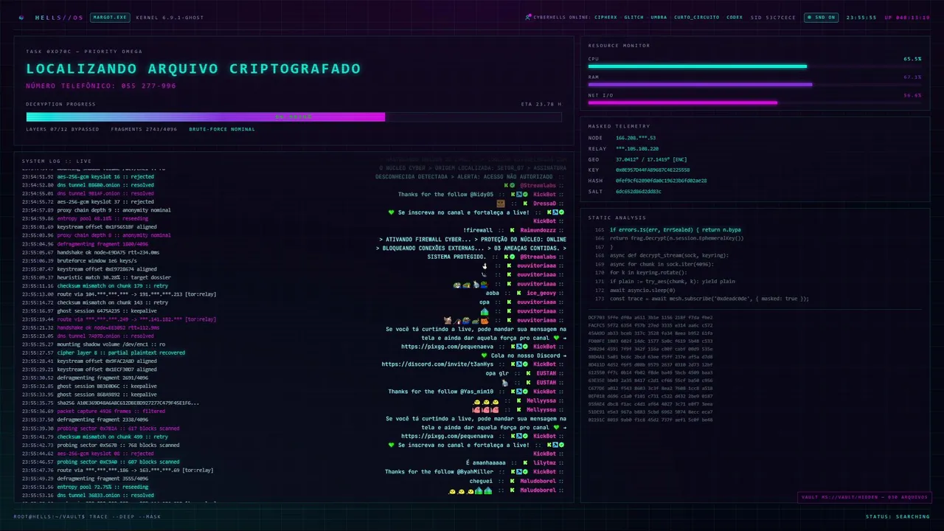Screen dimensions: 944x531
Task: Click code line 173 'const trace = await mesh.subscribe'
Action: coord(709,298)
